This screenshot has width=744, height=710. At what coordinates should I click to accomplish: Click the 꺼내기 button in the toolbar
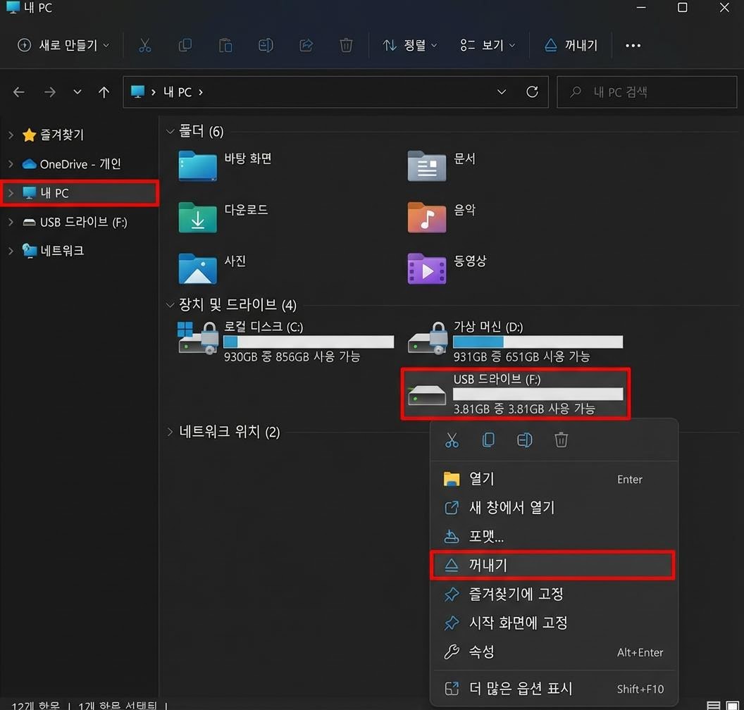571,46
